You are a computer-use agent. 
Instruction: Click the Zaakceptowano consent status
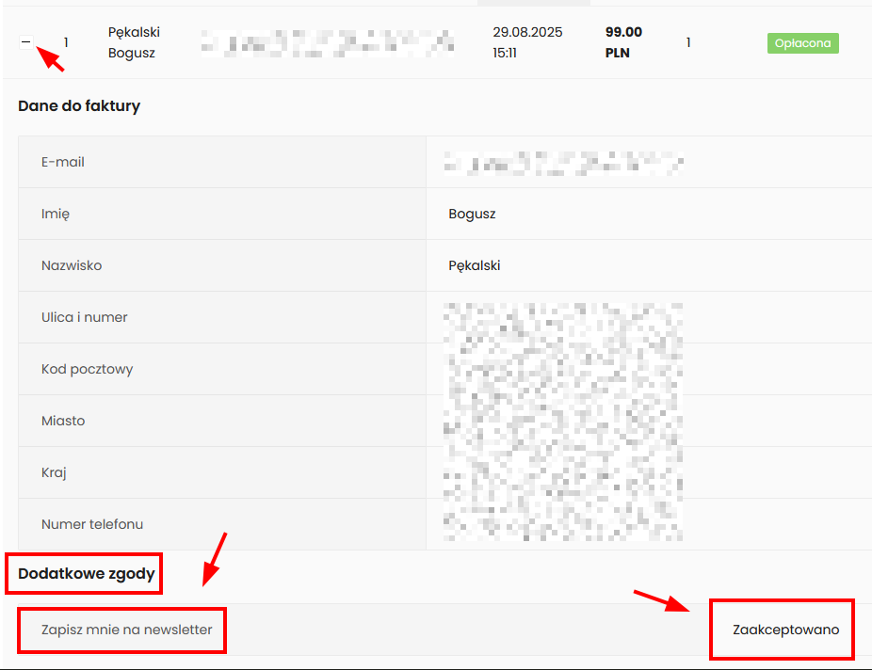[x=785, y=630]
